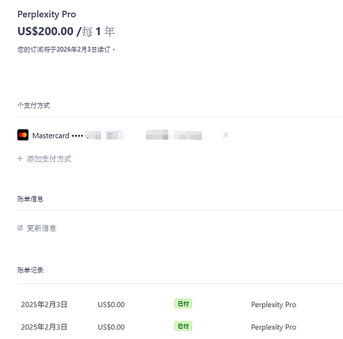Click the second US$0.00 invoice amount

pyautogui.click(x=111, y=327)
